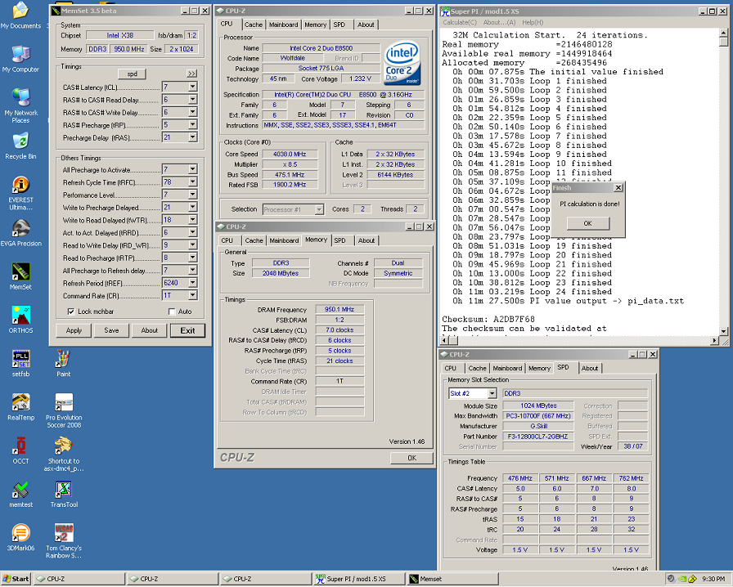733x587 pixels.
Task: Click the Intel Core 2 Duo logo
Action: (x=402, y=64)
